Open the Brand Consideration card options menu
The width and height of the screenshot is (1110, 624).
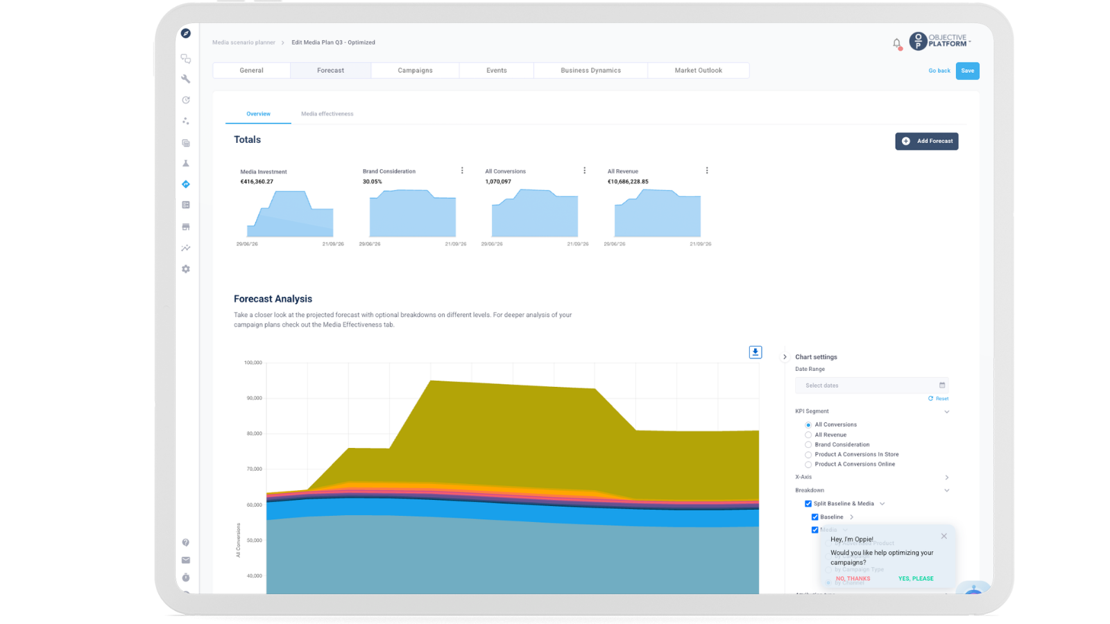(x=462, y=171)
